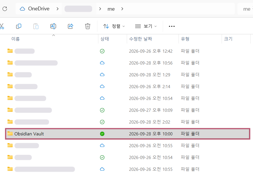Click folder icon dated 2026-09-28 오전 1:29

[x=10, y=75]
